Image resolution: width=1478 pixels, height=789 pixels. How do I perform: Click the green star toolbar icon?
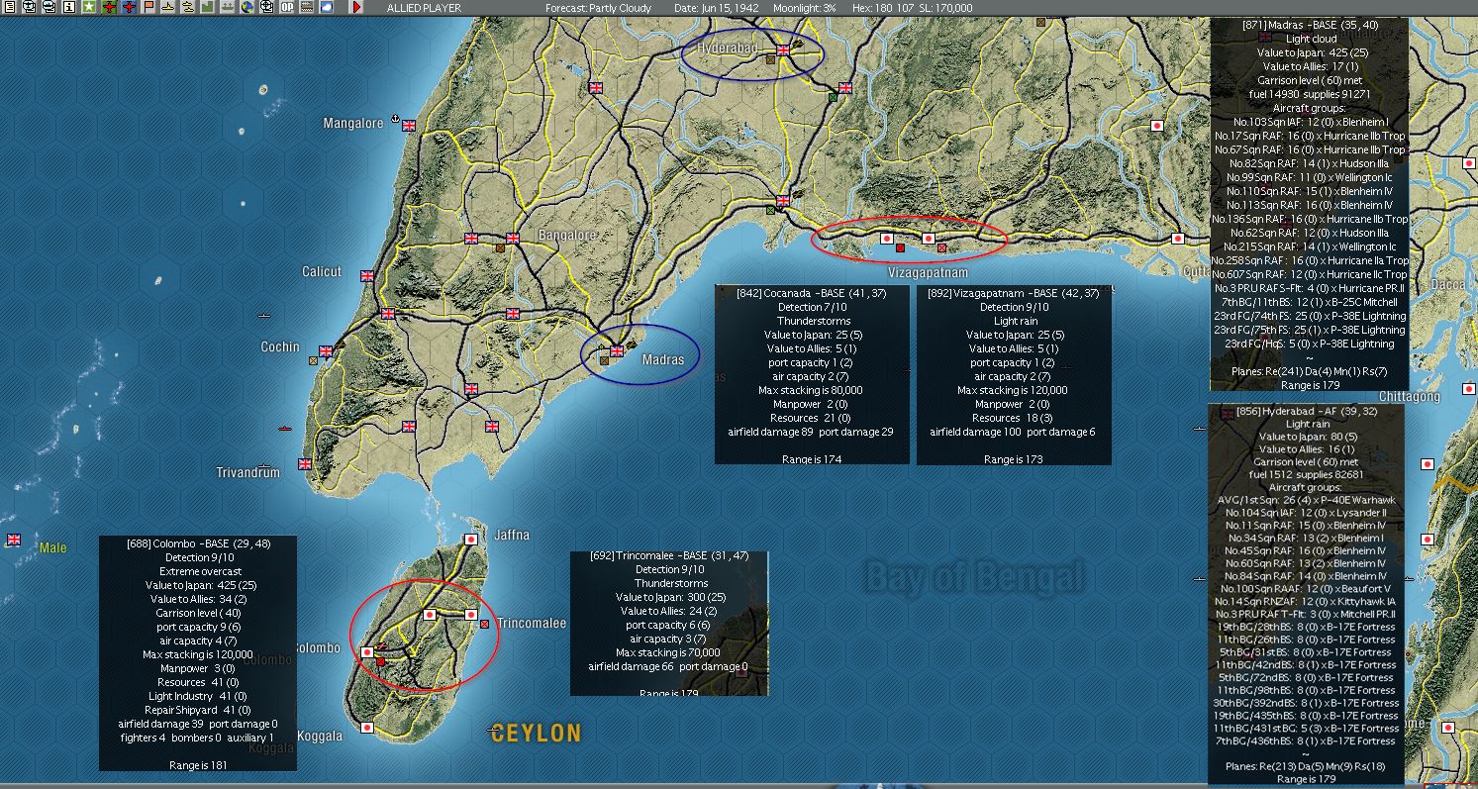(89, 7)
